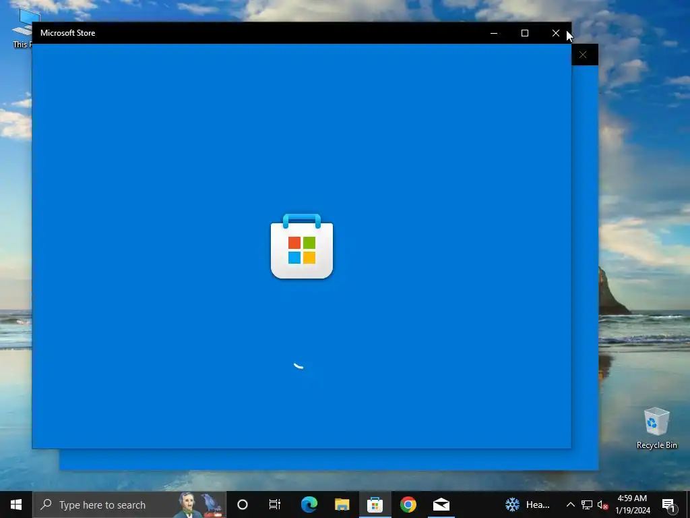The width and height of the screenshot is (690, 518).
Task: Select the Recycle Bin desktop icon
Action: click(x=656, y=428)
